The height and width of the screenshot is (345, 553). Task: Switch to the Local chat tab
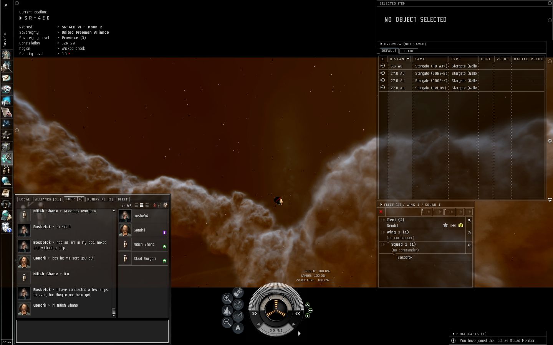tap(25, 199)
